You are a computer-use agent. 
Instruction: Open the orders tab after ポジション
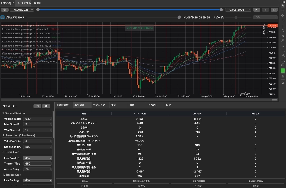pyautogui.click(x=113, y=105)
